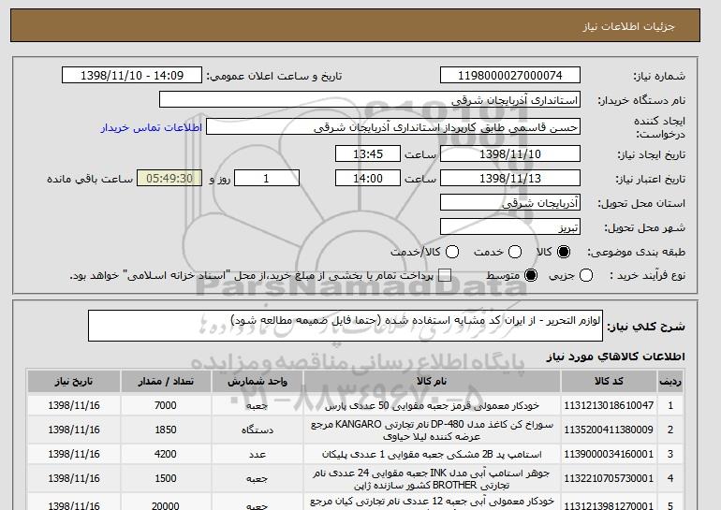Viewport: 721px width, 510px height.
Task: Click the delivery city field تبریز
Action: click(x=510, y=227)
